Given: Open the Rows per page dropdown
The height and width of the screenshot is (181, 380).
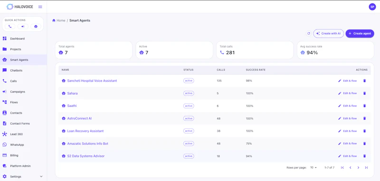Looking at the screenshot, I should (x=313, y=167).
